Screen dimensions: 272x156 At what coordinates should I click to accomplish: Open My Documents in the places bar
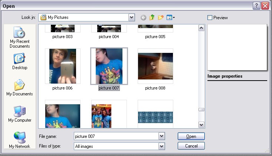20,87
